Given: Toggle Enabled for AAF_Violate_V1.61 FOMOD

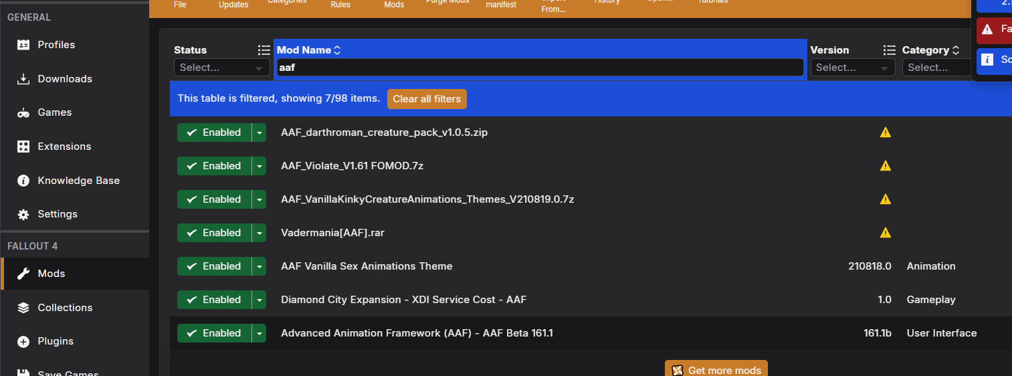Looking at the screenshot, I should pyautogui.click(x=215, y=166).
